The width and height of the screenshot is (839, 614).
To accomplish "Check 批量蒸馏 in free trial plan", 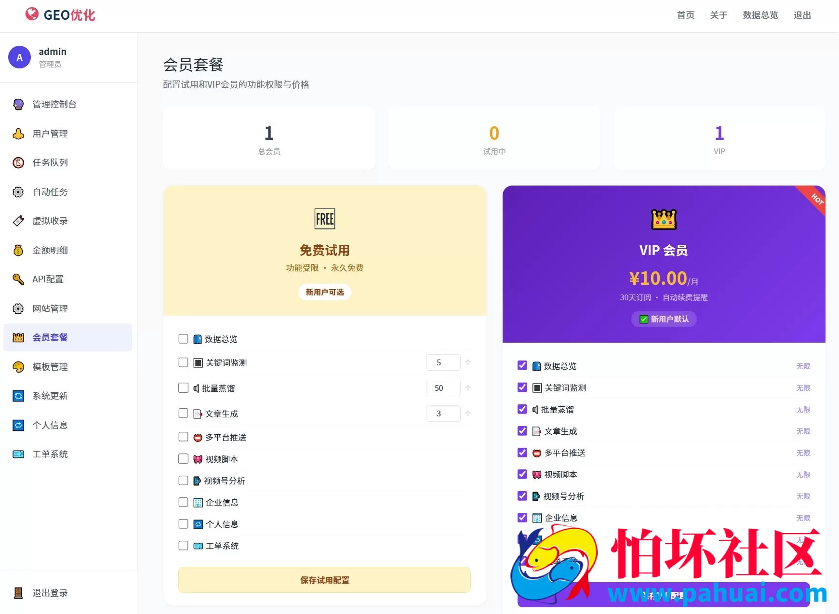I will click(x=183, y=388).
